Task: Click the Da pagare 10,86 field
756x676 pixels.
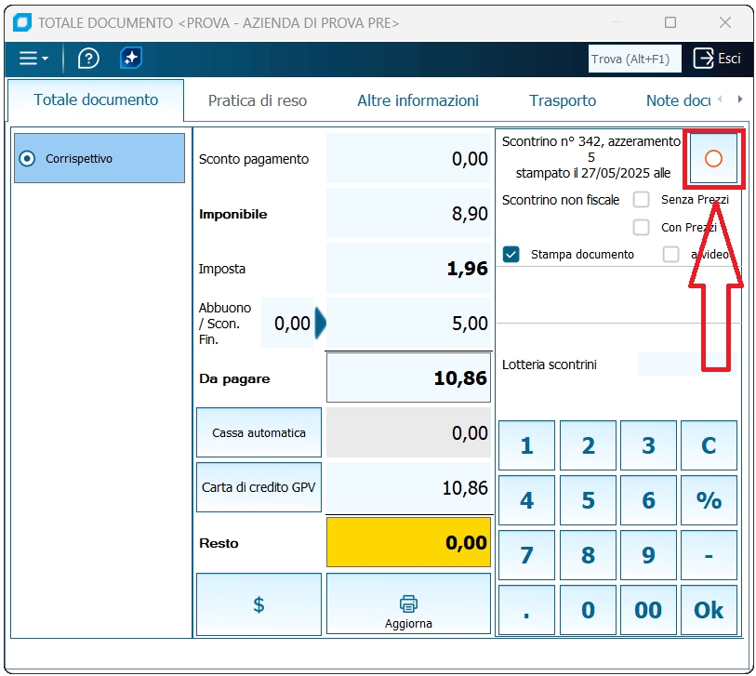Action: pyautogui.click(x=408, y=378)
